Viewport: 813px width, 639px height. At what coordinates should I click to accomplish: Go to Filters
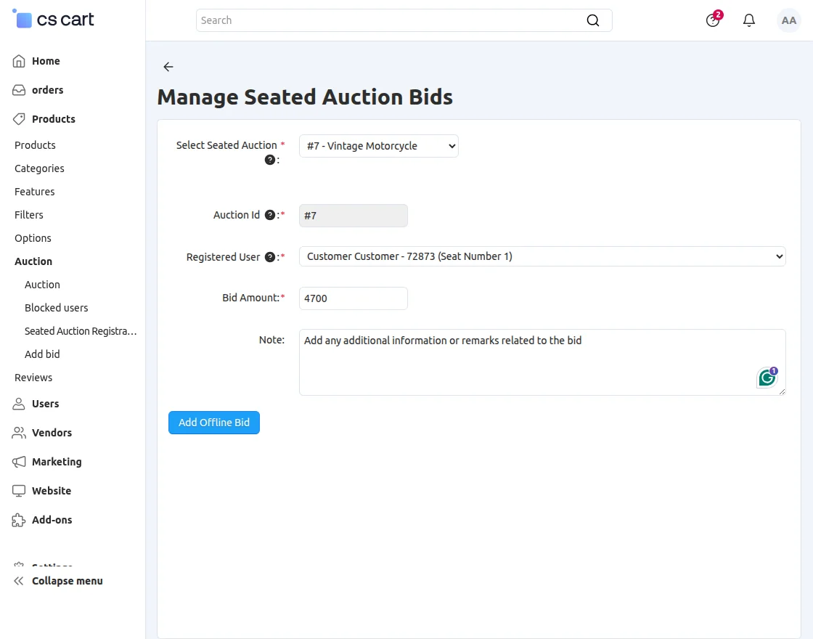click(x=28, y=215)
